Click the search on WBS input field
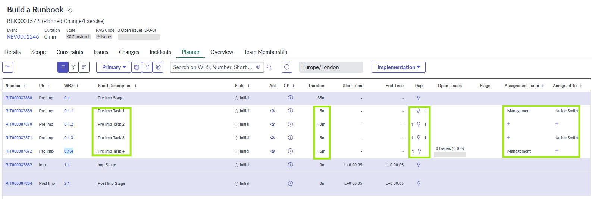The image size is (592, 199). pos(213,67)
